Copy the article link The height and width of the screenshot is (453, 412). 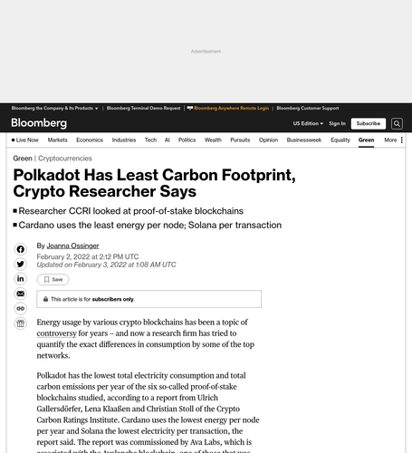coord(21,308)
